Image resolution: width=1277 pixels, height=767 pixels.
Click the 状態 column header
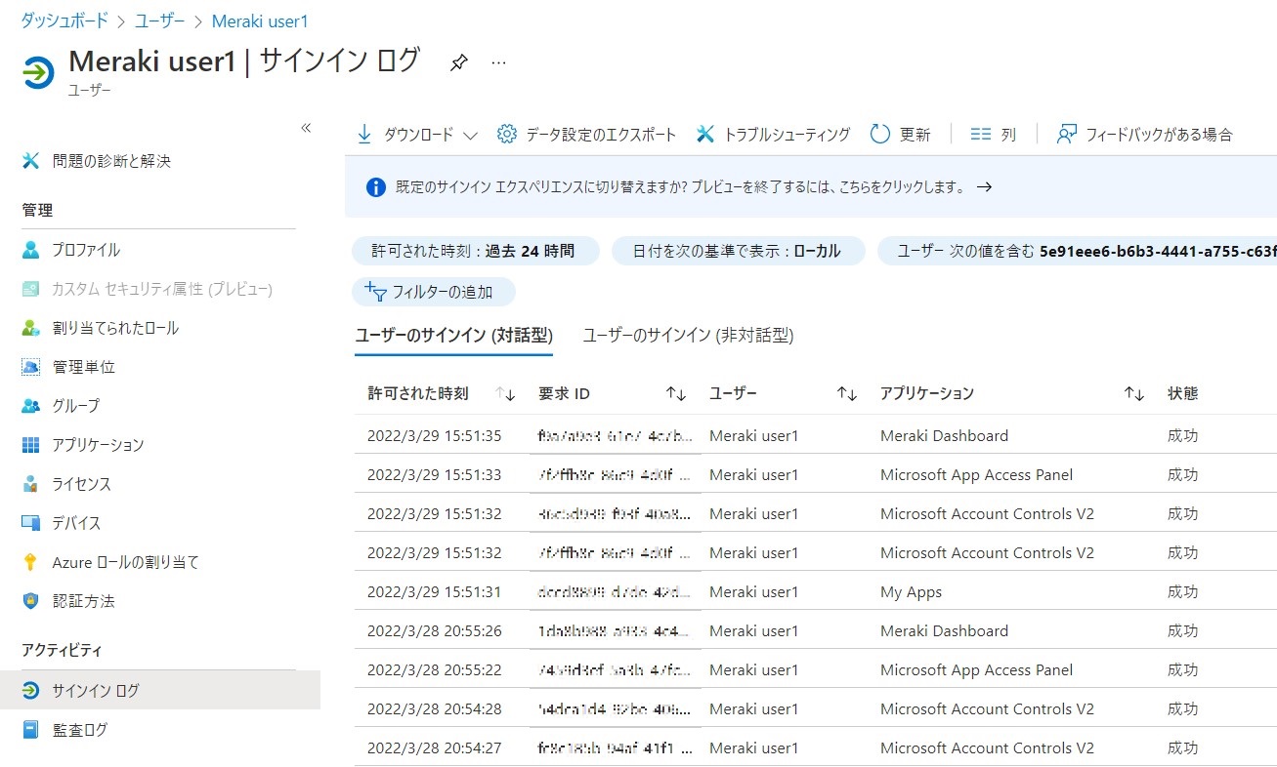[1182, 394]
